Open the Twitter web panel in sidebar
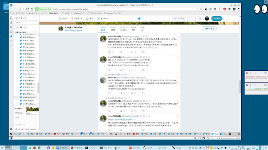 point(11,36)
